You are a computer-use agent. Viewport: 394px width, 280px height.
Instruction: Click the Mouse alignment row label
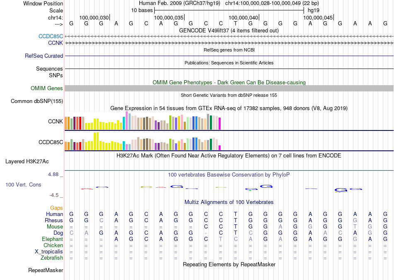(x=55, y=227)
